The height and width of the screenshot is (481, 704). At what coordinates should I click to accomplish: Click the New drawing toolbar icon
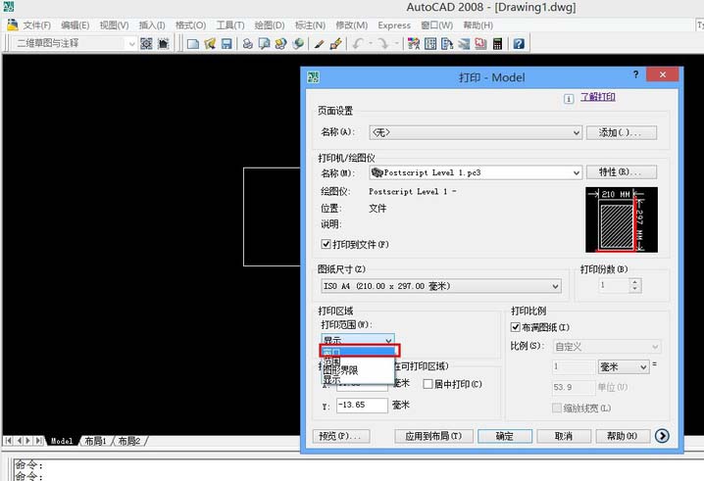point(193,43)
